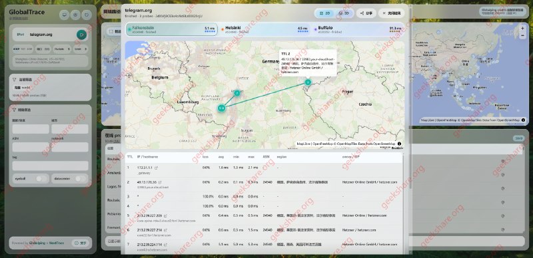
Task: Select hop row 3 with 100.0% loss
Action: (x=263, y=196)
